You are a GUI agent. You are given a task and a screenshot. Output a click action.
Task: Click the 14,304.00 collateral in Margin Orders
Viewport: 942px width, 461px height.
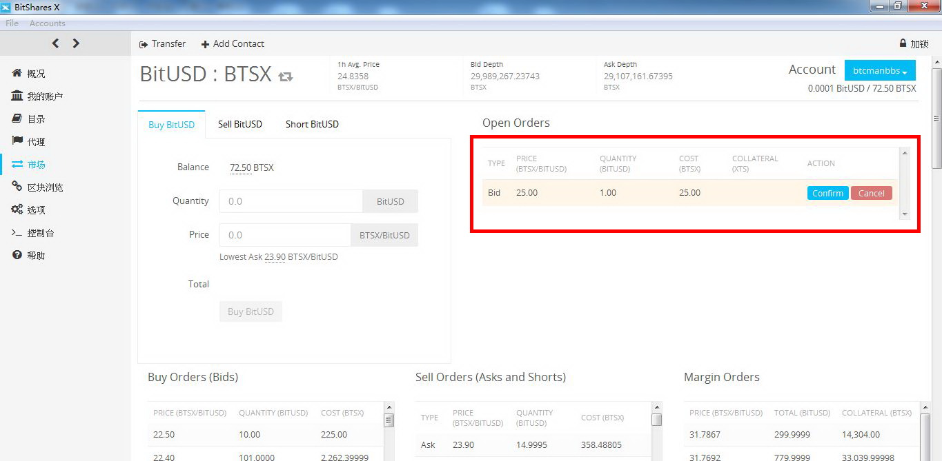click(x=861, y=435)
